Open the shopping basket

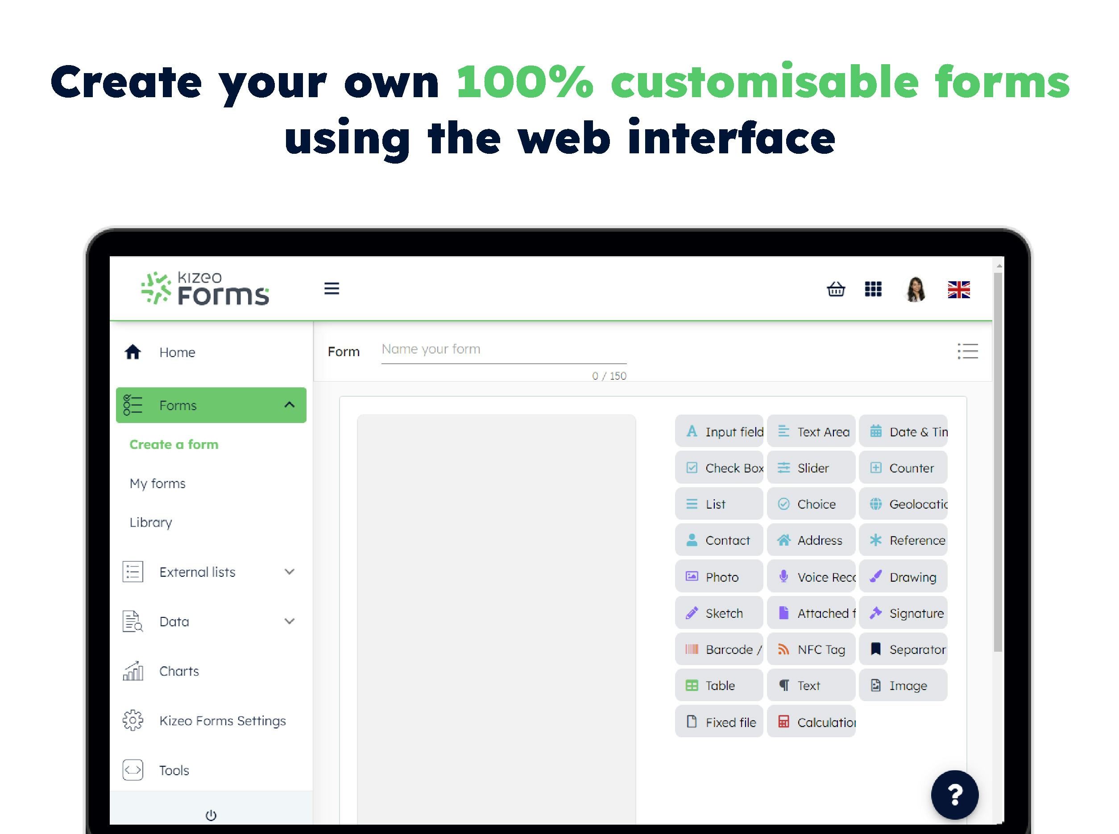coord(836,289)
